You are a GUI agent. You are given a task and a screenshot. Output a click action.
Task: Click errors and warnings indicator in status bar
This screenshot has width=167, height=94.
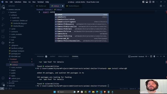8,89
